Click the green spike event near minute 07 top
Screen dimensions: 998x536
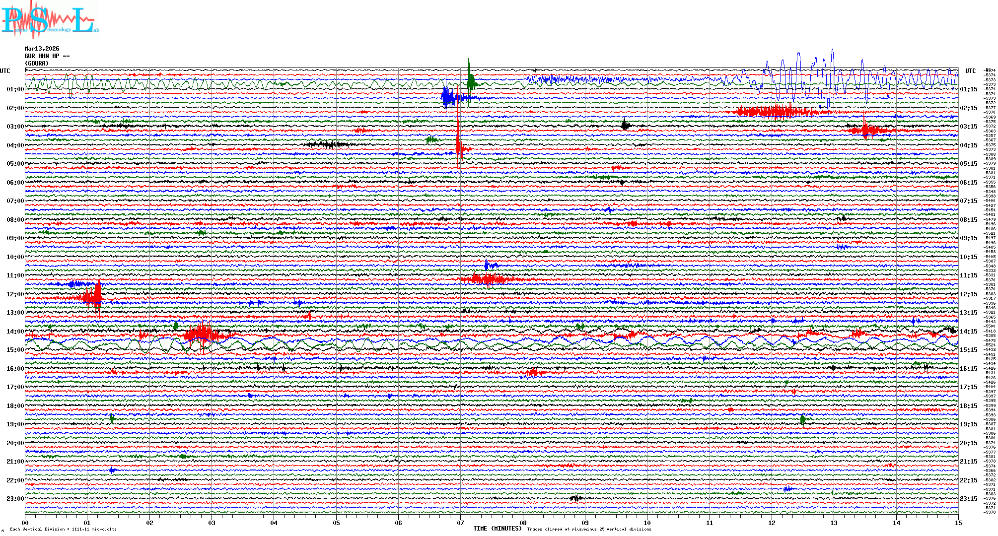(470, 82)
